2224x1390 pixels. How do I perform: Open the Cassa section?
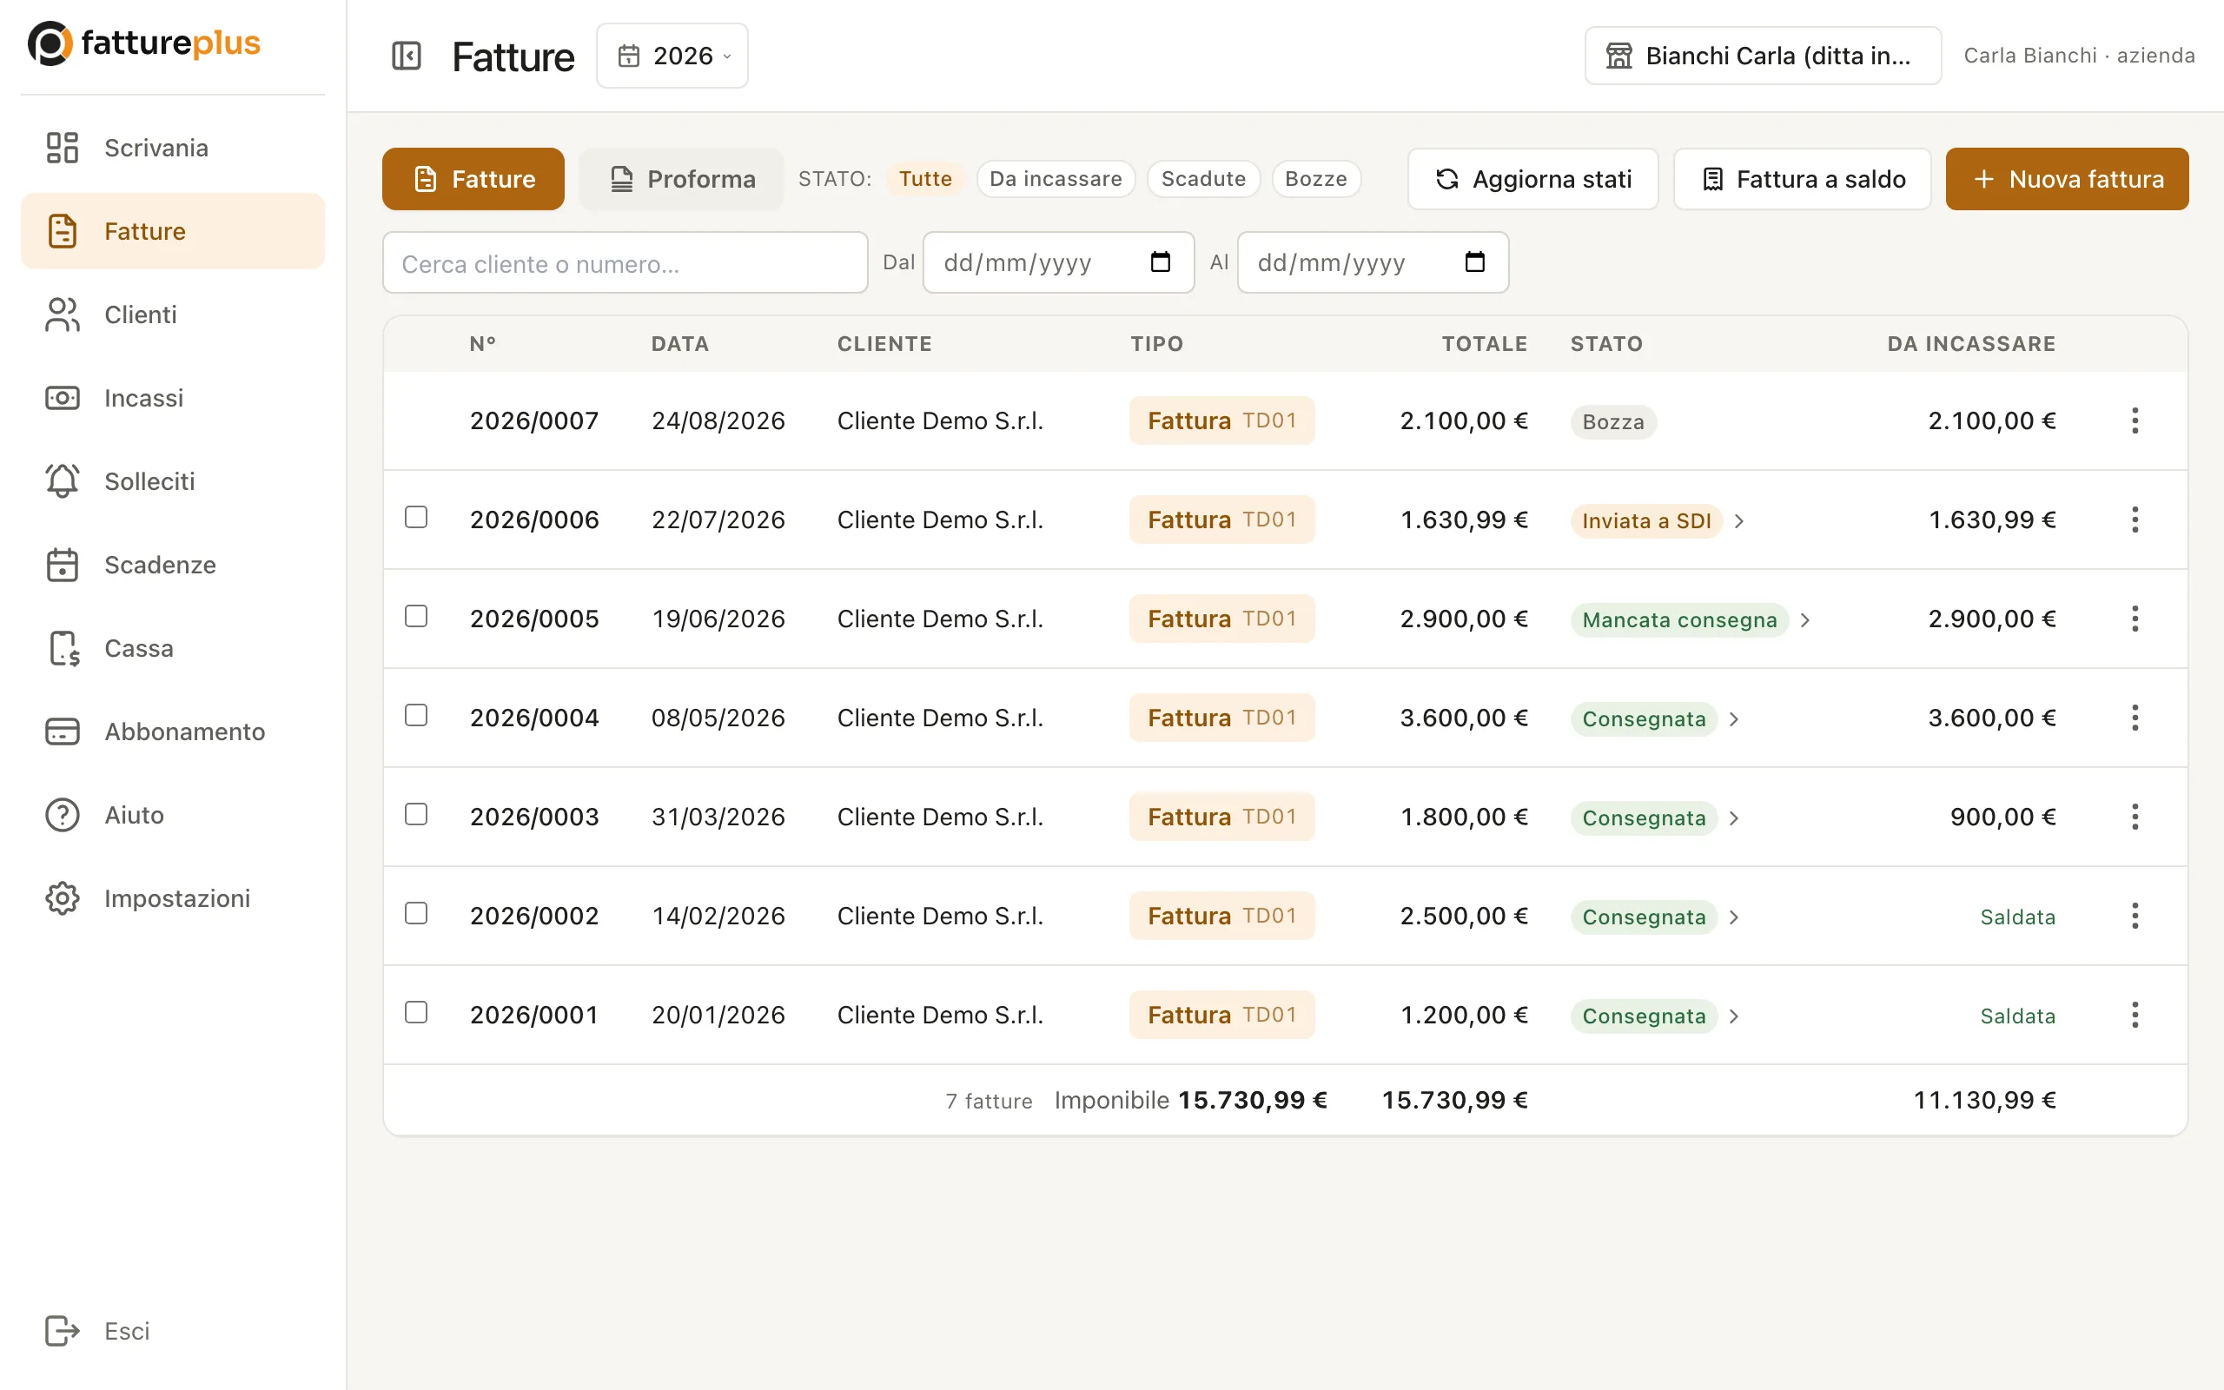click(173, 648)
